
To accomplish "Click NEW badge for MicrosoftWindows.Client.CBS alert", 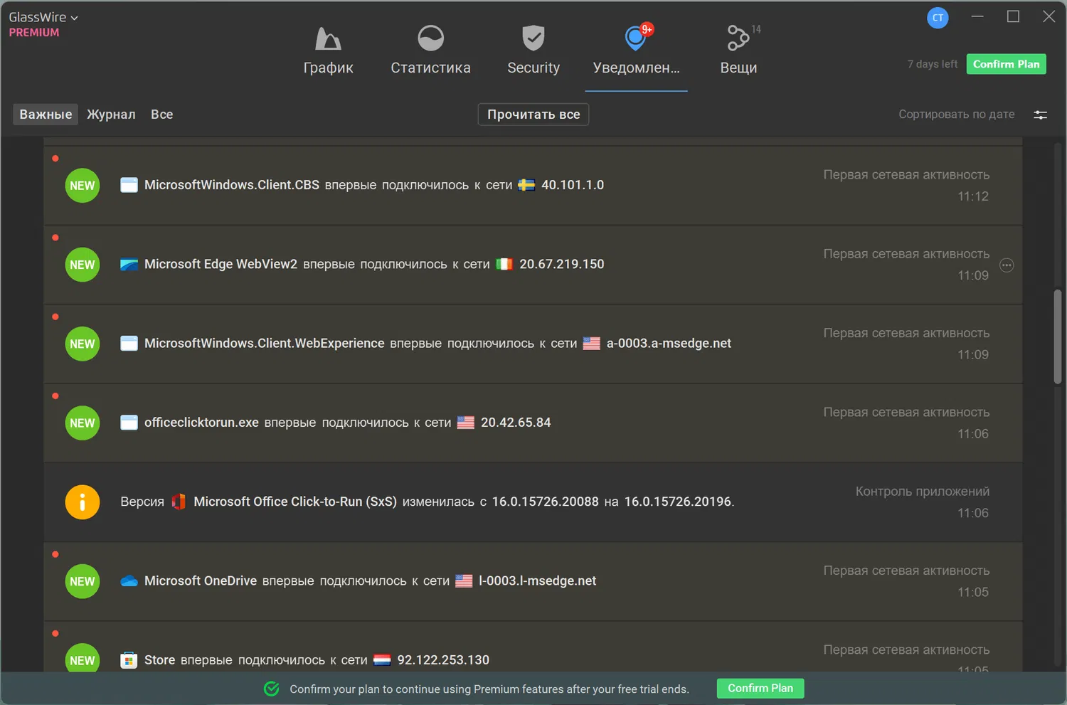I will click(x=83, y=186).
